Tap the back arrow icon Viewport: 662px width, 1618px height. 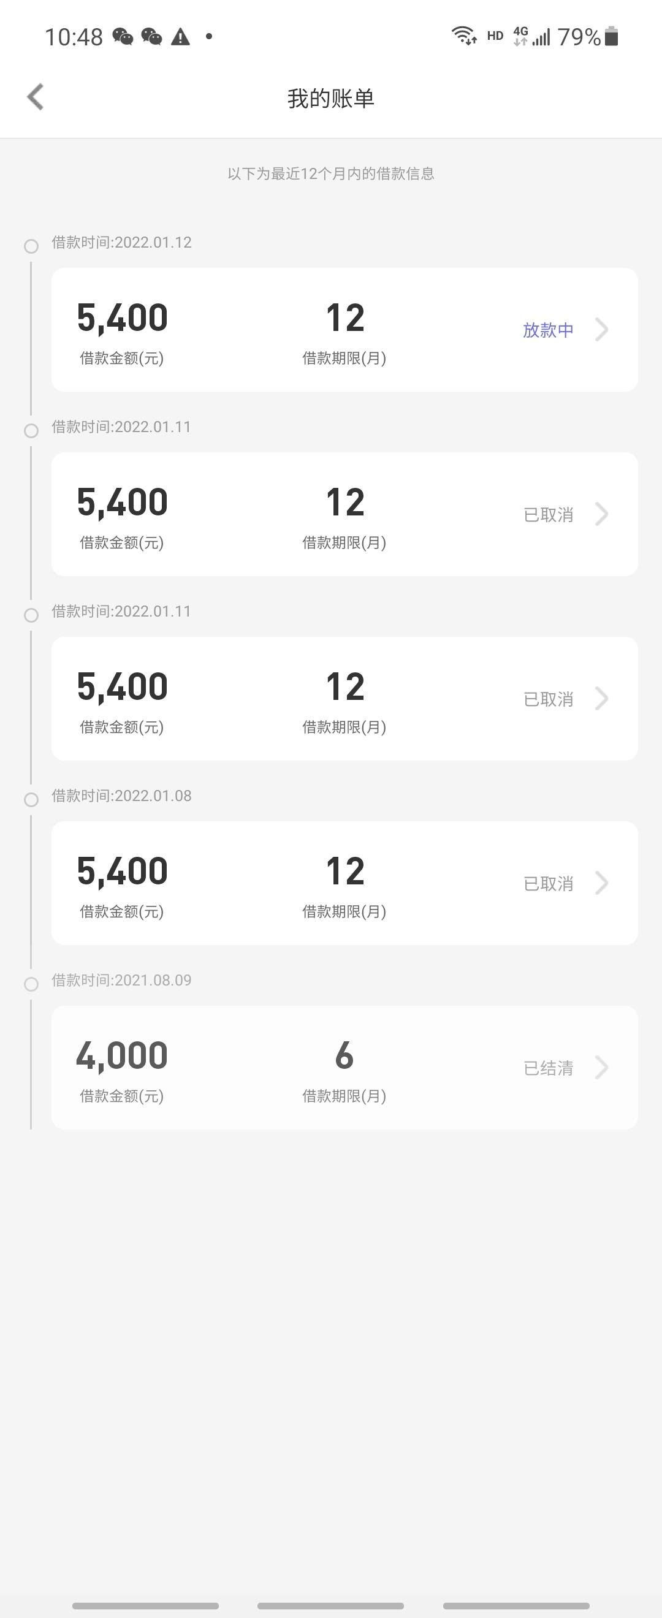[x=35, y=97]
